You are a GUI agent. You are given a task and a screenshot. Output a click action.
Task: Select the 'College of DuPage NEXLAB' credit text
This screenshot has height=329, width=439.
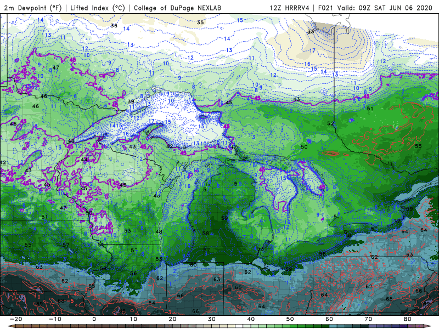177,8
